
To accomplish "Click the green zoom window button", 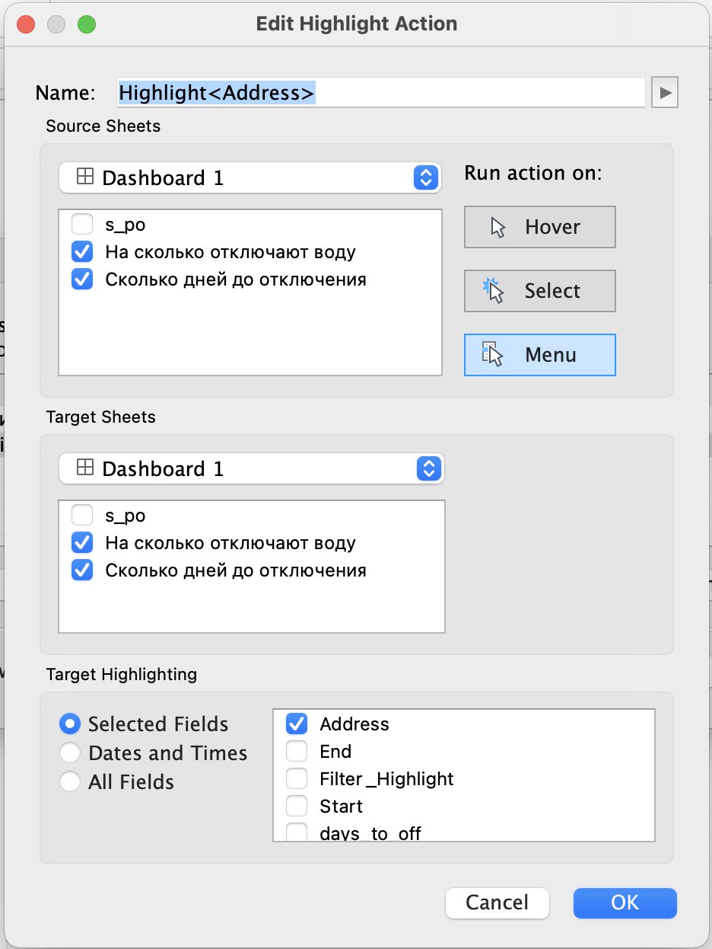I will (87, 24).
